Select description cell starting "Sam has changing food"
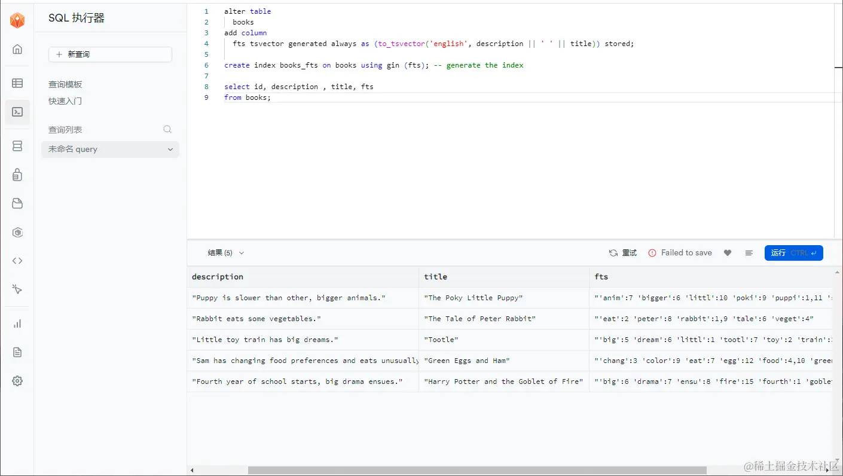 pyautogui.click(x=303, y=361)
